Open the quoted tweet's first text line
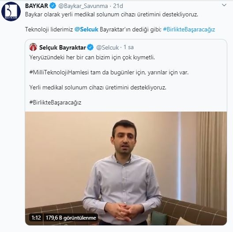 point(92,58)
